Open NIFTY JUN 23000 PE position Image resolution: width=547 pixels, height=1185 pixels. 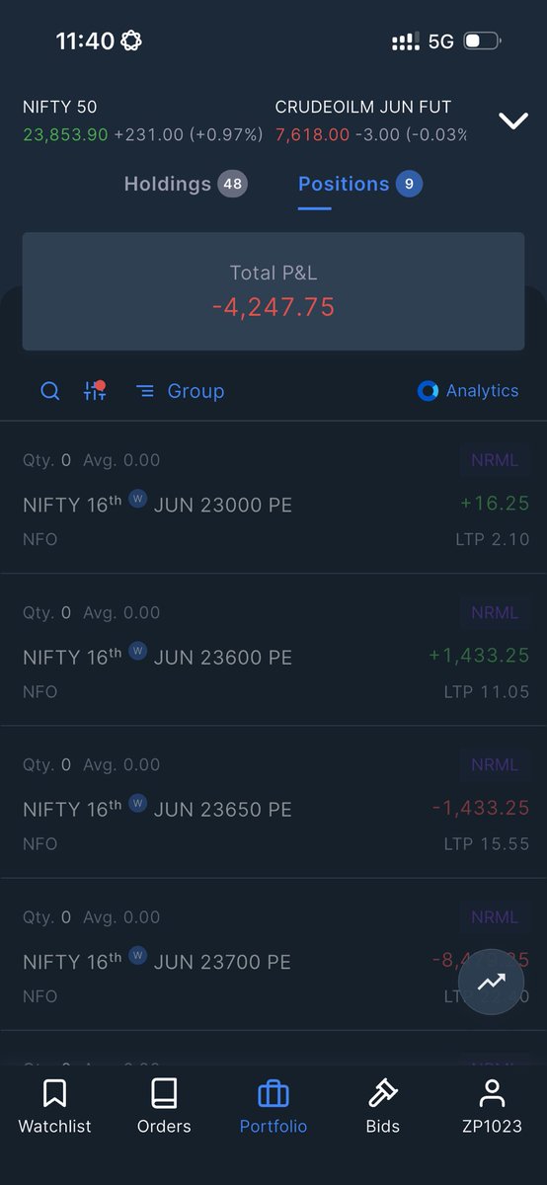click(273, 498)
